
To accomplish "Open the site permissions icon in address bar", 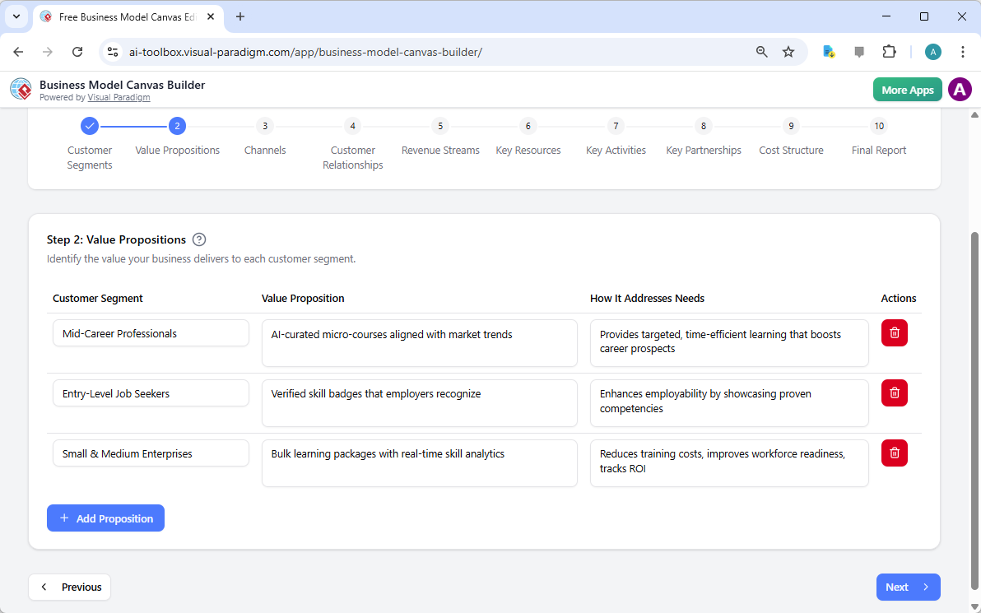I will [x=111, y=51].
